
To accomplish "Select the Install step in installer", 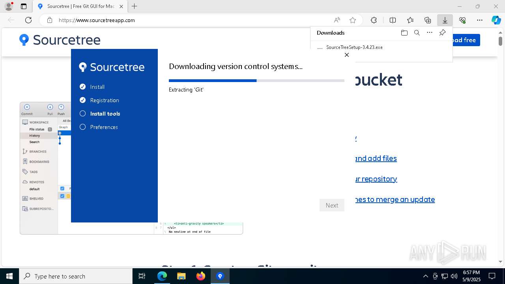I will coord(92,87).
